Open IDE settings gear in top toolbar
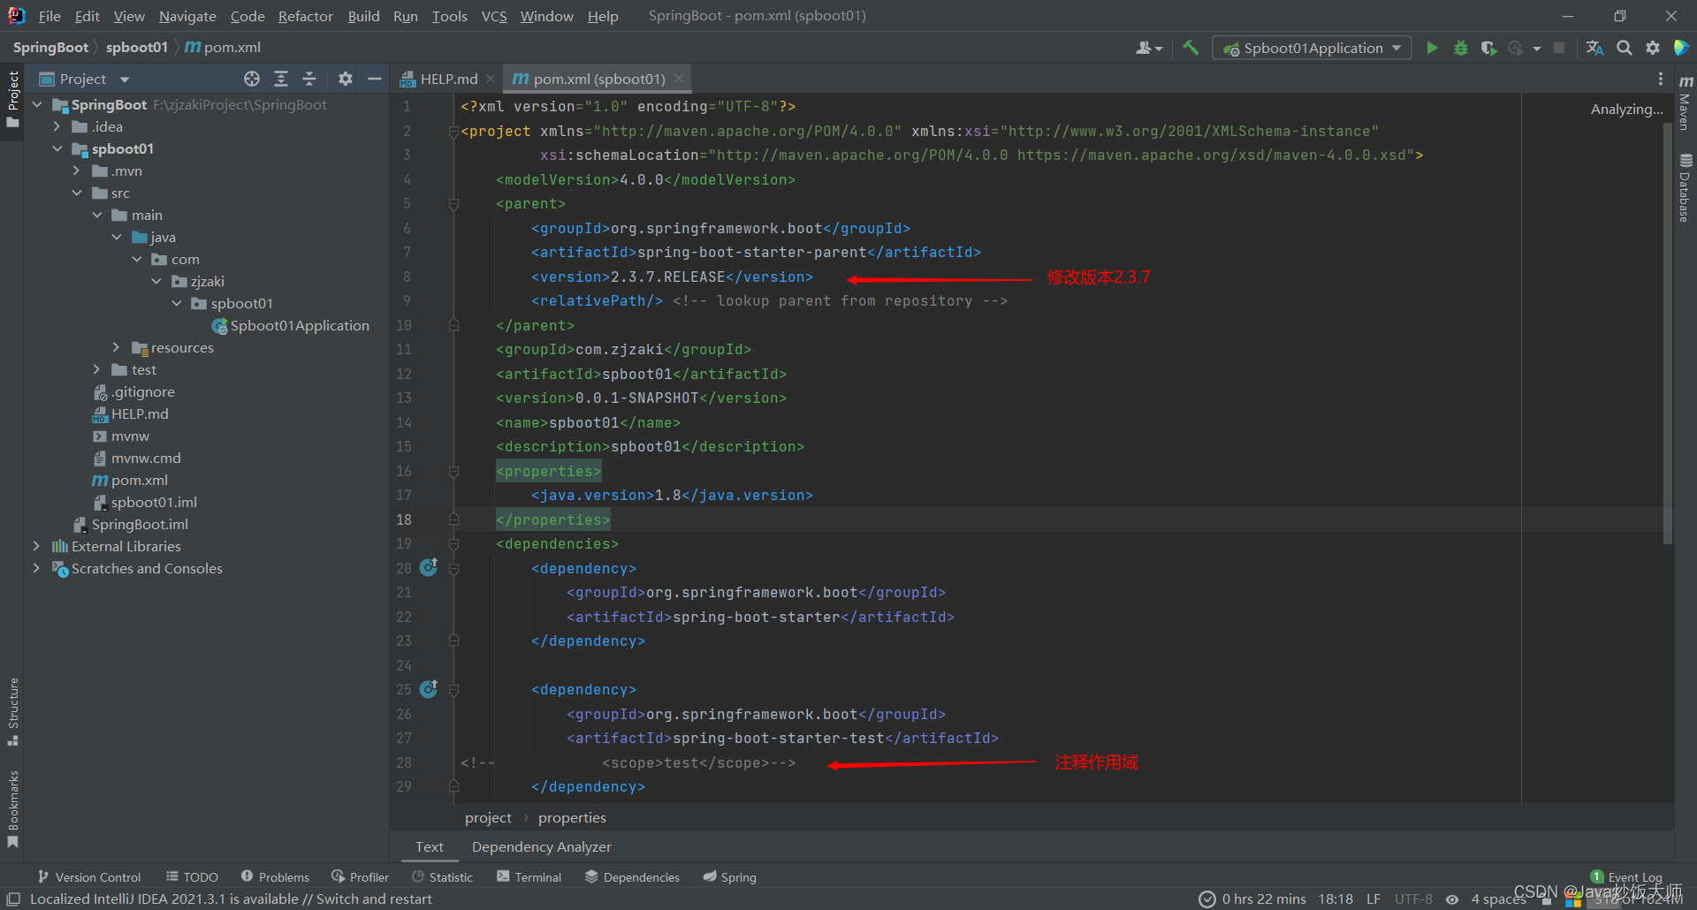This screenshot has width=1697, height=910. click(x=1653, y=48)
